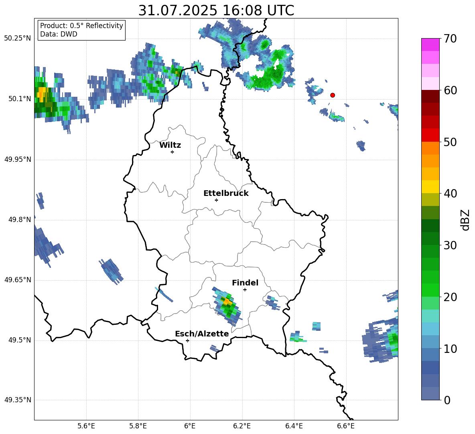Click the 49.8°N latitude label
This screenshot has width=475, height=434.
click(x=20, y=220)
